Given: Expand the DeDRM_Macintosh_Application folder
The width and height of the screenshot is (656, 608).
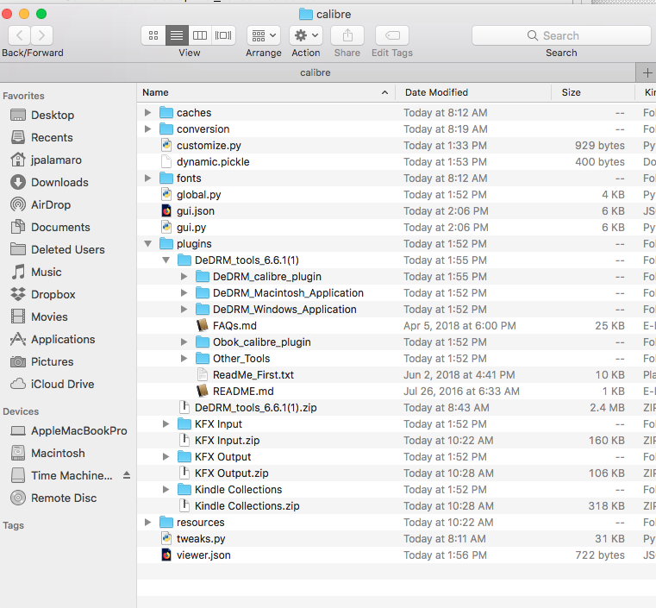Looking at the screenshot, I should pyautogui.click(x=184, y=293).
